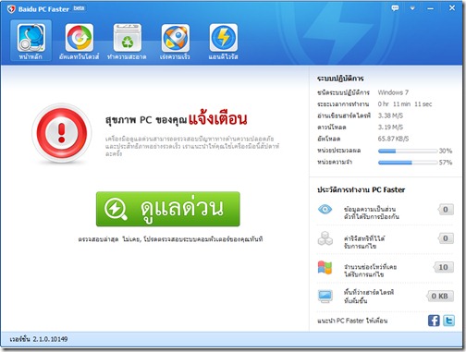Click the eye privacy protection icon

tap(325, 210)
